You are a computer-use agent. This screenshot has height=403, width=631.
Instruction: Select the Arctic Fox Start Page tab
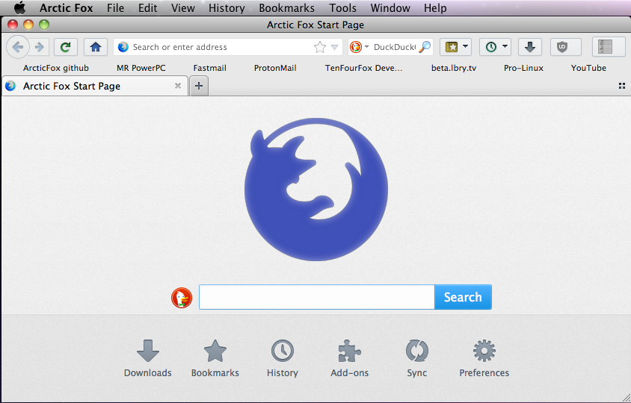[95, 86]
